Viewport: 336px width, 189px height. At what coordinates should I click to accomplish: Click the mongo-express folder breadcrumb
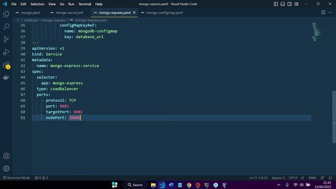pos(54,20)
